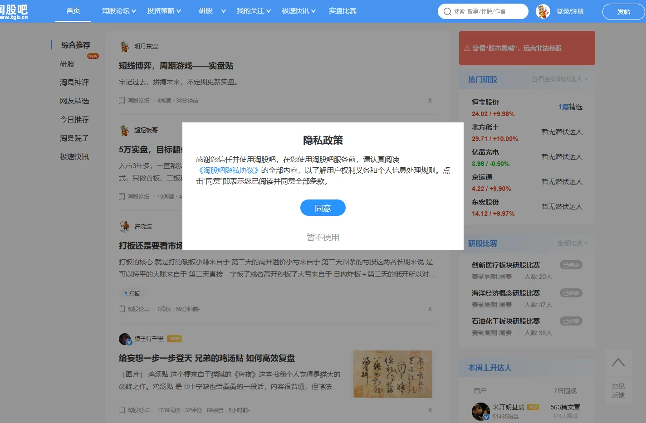Click the new badge beside 研股 sidebar item
The image size is (646, 423).
(93, 56)
